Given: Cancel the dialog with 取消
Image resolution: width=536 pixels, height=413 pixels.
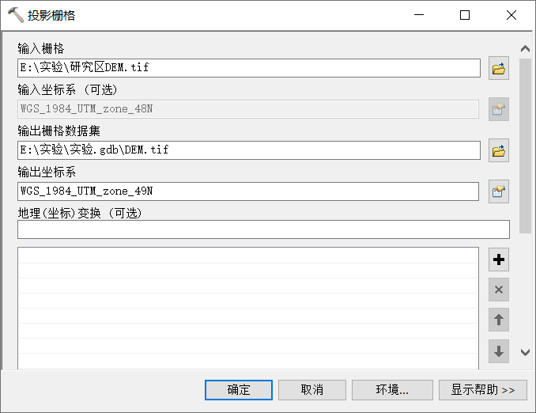Looking at the screenshot, I should (x=312, y=390).
